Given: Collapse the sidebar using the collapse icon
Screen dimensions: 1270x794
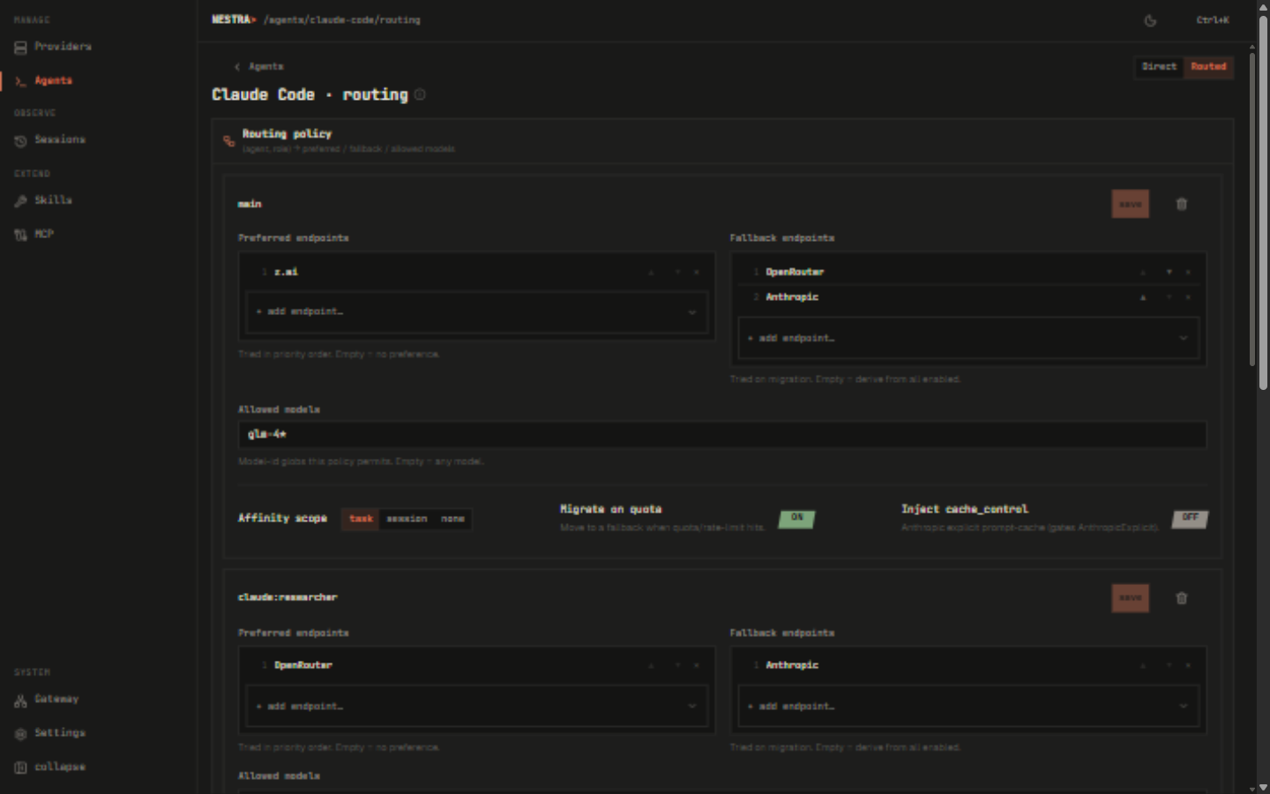Looking at the screenshot, I should pos(20,768).
